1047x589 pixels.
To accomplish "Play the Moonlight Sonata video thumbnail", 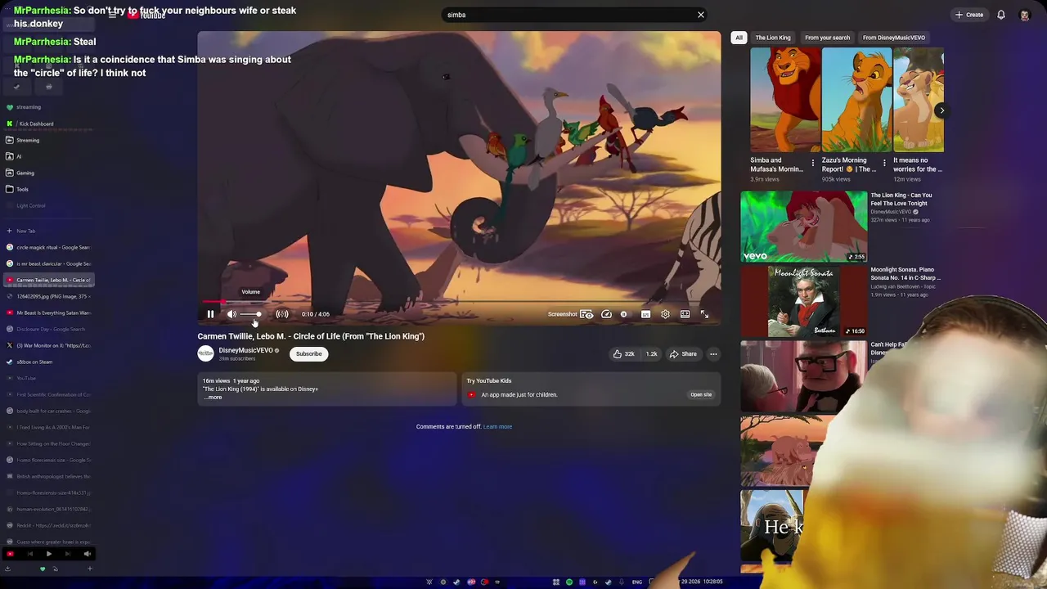I will pyautogui.click(x=803, y=301).
